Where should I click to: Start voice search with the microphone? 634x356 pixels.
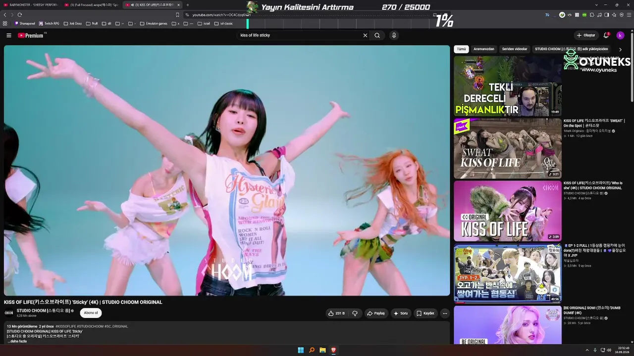pos(394,36)
